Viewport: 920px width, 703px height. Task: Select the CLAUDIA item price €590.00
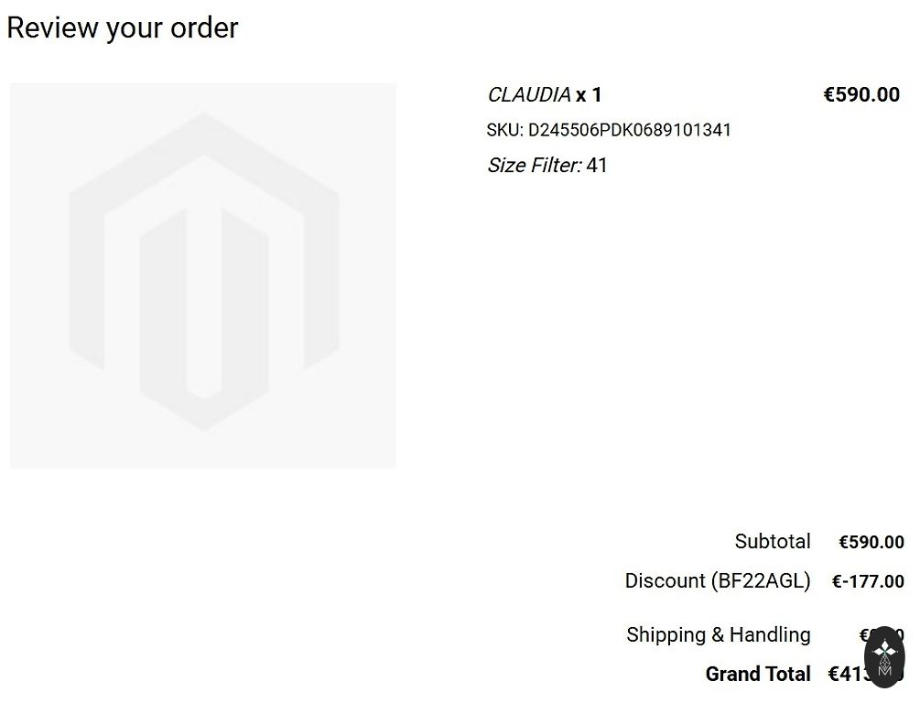(861, 95)
